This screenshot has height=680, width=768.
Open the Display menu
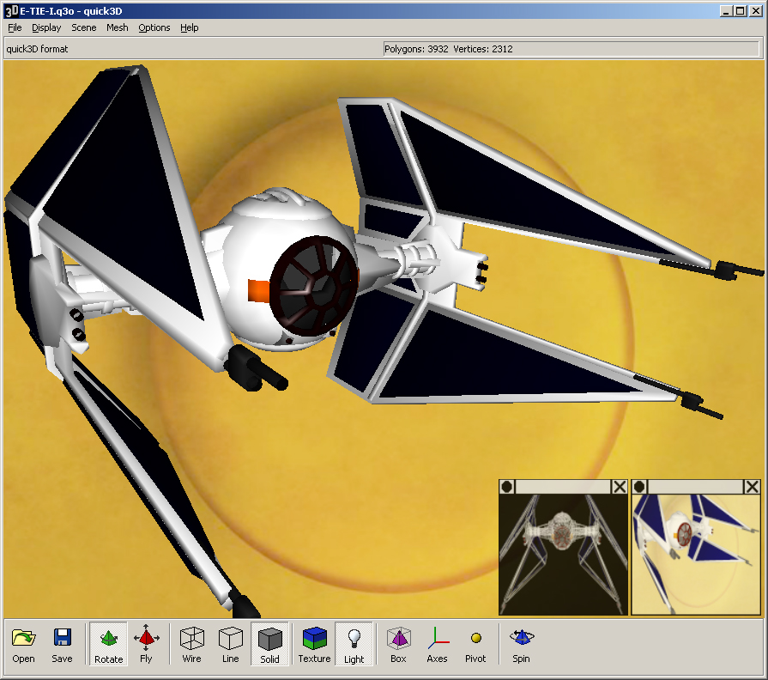46,27
